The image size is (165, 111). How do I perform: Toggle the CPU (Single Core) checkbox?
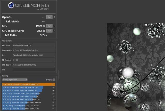[x=54, y=31]
